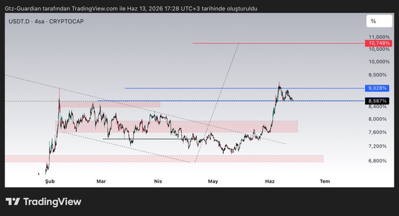Screen dimensions: 399x216
Task: Select the blue 9,028% price label
Action: pyautogui.click(x=377, y=88)
